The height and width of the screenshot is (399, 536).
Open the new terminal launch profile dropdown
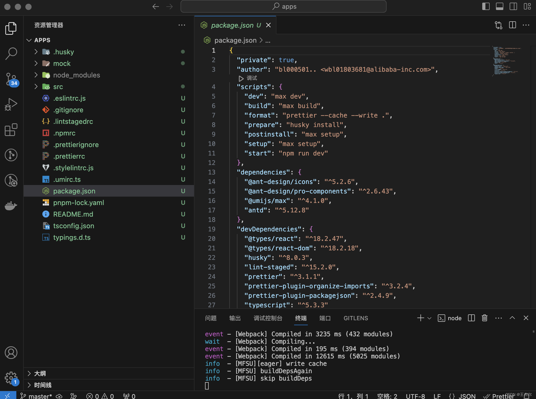tap(429, 318)
